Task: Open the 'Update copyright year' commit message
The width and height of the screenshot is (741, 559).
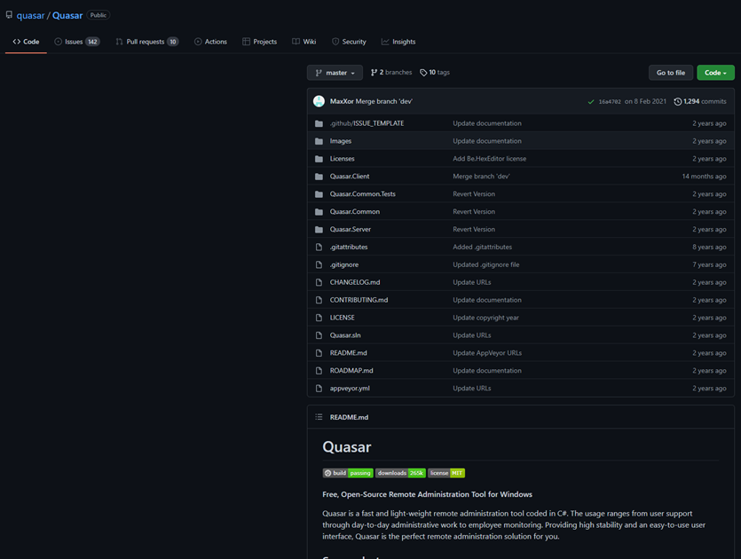Action: coord(485,318)
